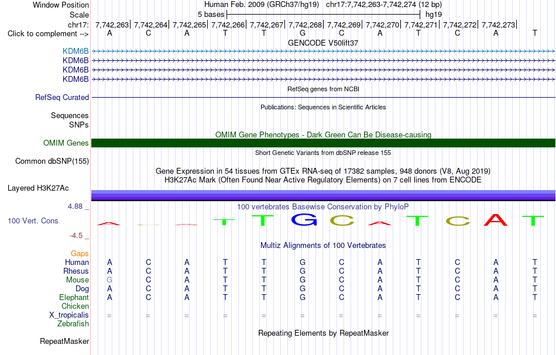This screenshot has width=556, height=355.
Task: Click 'Repeating Elements by RepeatMasker' title
Action: pyautogui.click(x=323, y=333)
